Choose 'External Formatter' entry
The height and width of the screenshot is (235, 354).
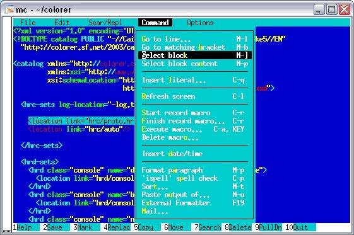pos(194,203)
